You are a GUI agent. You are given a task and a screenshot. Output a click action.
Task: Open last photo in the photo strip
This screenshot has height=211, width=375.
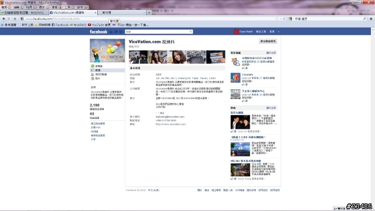pyautogui.click(x=216, y=57)
